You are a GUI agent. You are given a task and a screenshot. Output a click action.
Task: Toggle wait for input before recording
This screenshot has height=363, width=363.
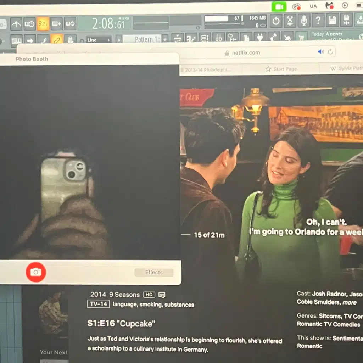pos(29,24)
